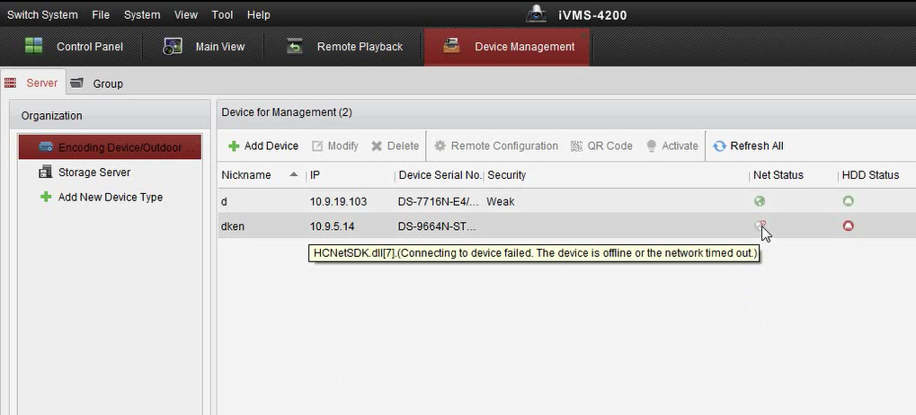This screenshot has width=916, height=415.
Task: Click Add New Device Type
Action: click(x=110, y=197)
